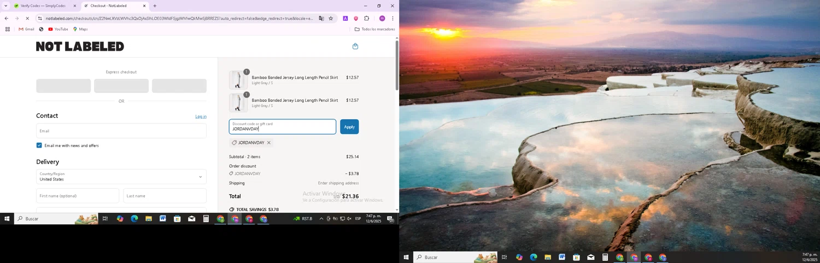Open the Extensions puzzle icon
Viewport: 820px width, 263px height.
coord(367,19)
